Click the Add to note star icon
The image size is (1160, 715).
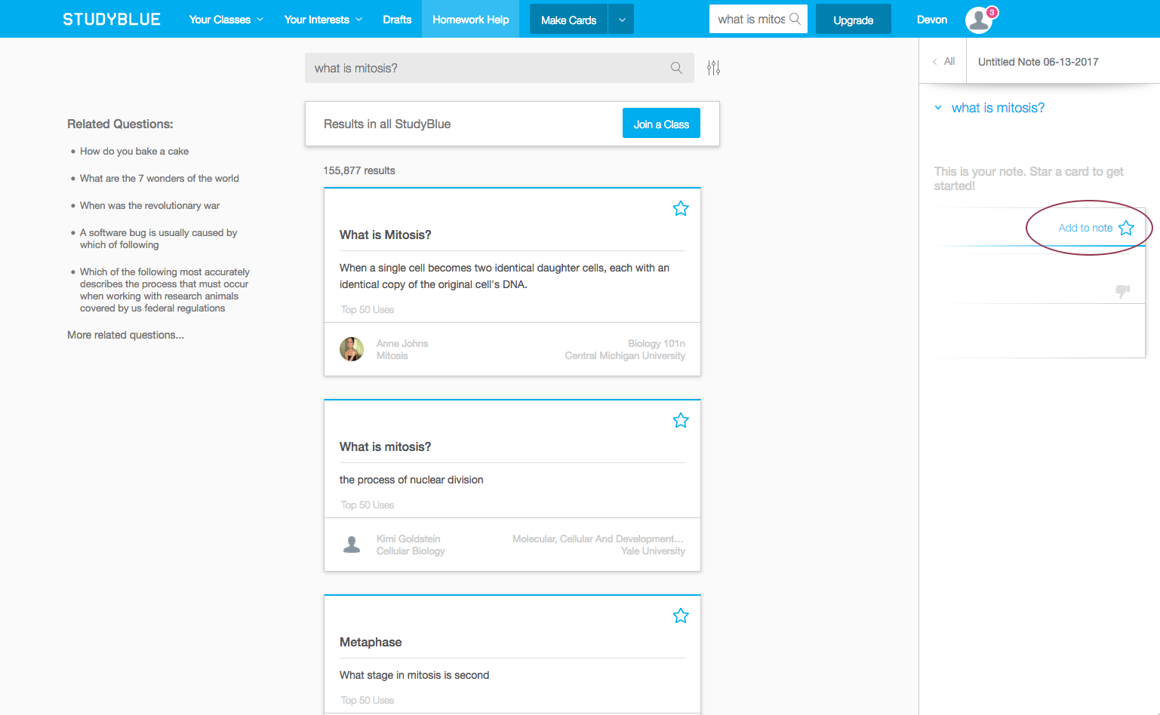(x=1126, y=228)
